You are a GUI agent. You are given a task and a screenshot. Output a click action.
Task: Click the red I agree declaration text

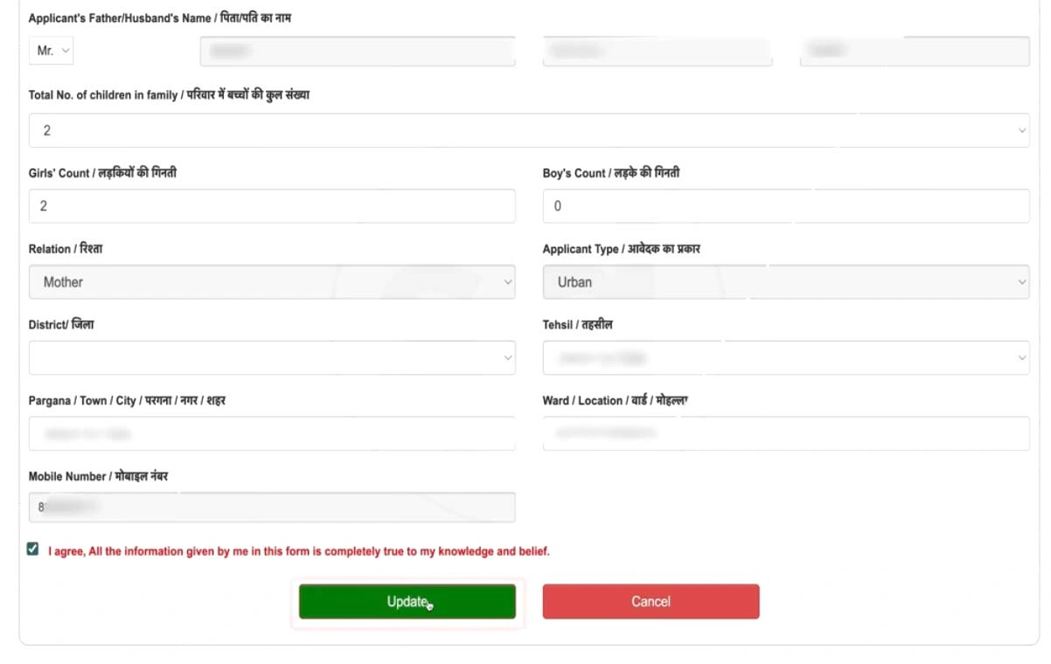pyautogui.click(x=298, y=552)
